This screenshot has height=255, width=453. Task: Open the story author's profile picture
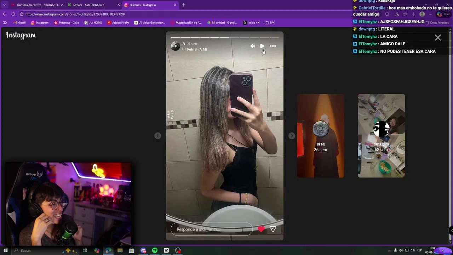point(175,46)
